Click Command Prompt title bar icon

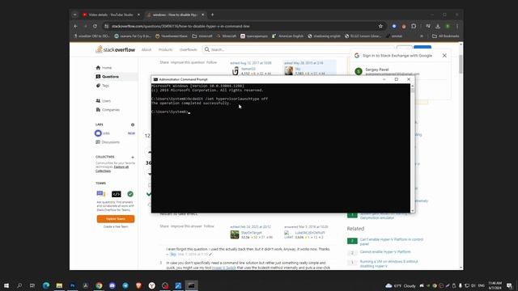155,79
